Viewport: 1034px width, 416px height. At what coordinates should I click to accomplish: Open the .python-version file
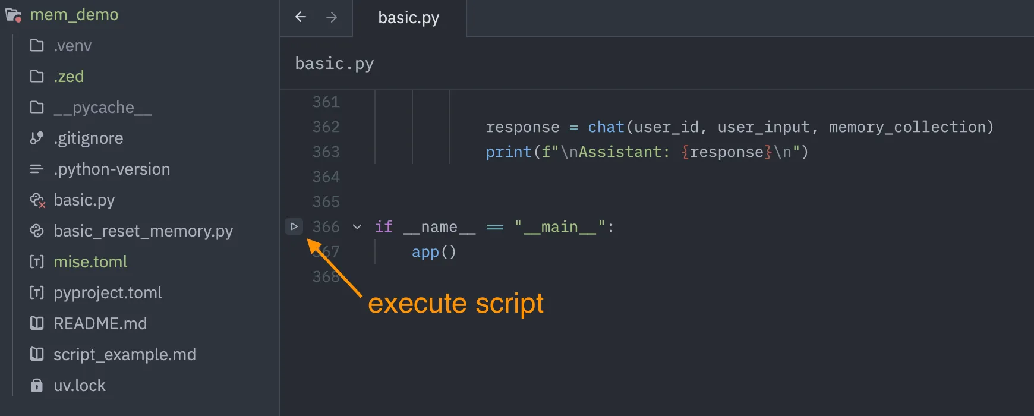(112, 169)
